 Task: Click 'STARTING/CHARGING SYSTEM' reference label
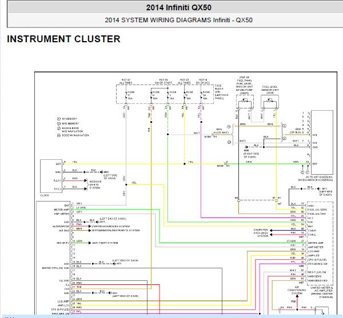click(111, 226)
